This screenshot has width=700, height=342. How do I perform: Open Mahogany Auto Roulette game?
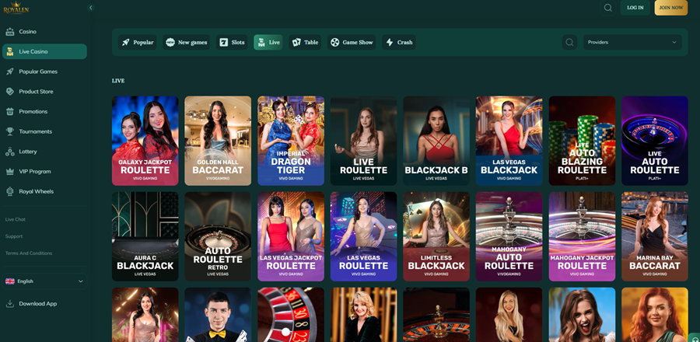click(x=509, y=237)
